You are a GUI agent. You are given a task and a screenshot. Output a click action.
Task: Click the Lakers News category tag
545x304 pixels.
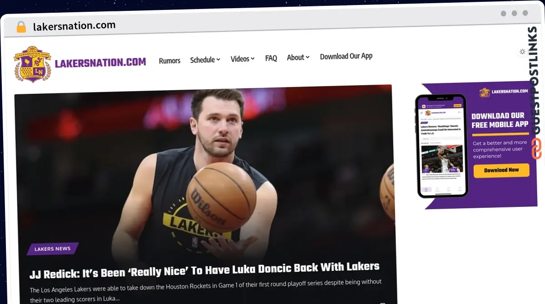[53, 249]
